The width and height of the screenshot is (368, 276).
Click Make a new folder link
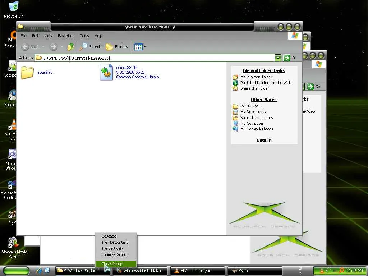pos(256,77)
